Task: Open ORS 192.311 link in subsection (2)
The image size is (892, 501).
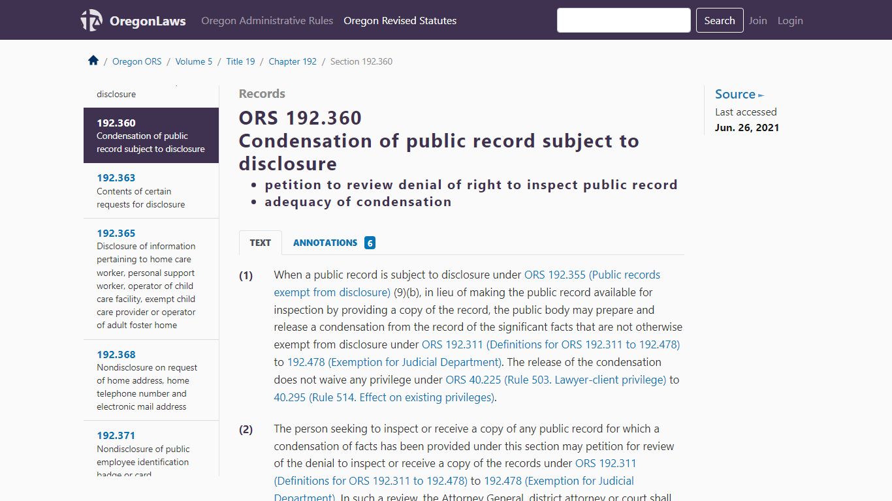Action: tap(455, 472)
